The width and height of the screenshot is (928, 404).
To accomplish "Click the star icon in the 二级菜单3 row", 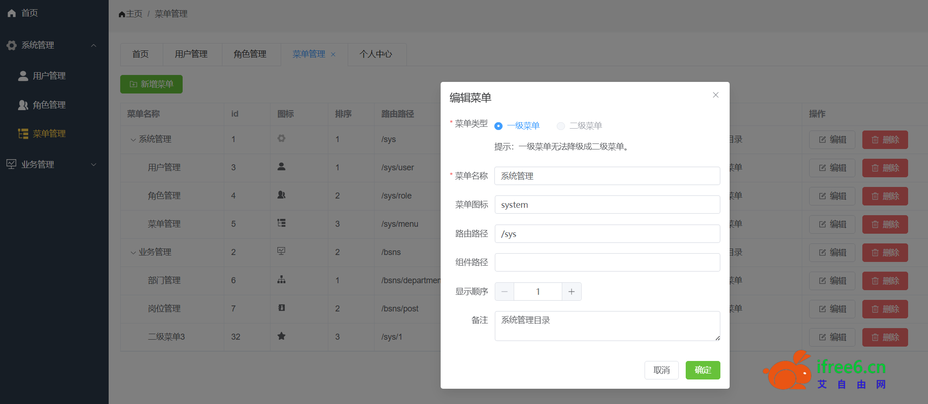I will tap(281, 336).
